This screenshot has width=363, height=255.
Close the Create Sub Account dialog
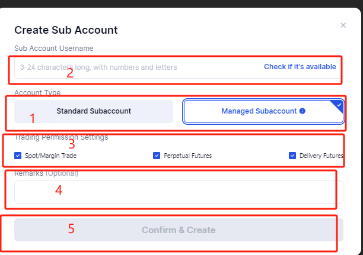(343, 25)
